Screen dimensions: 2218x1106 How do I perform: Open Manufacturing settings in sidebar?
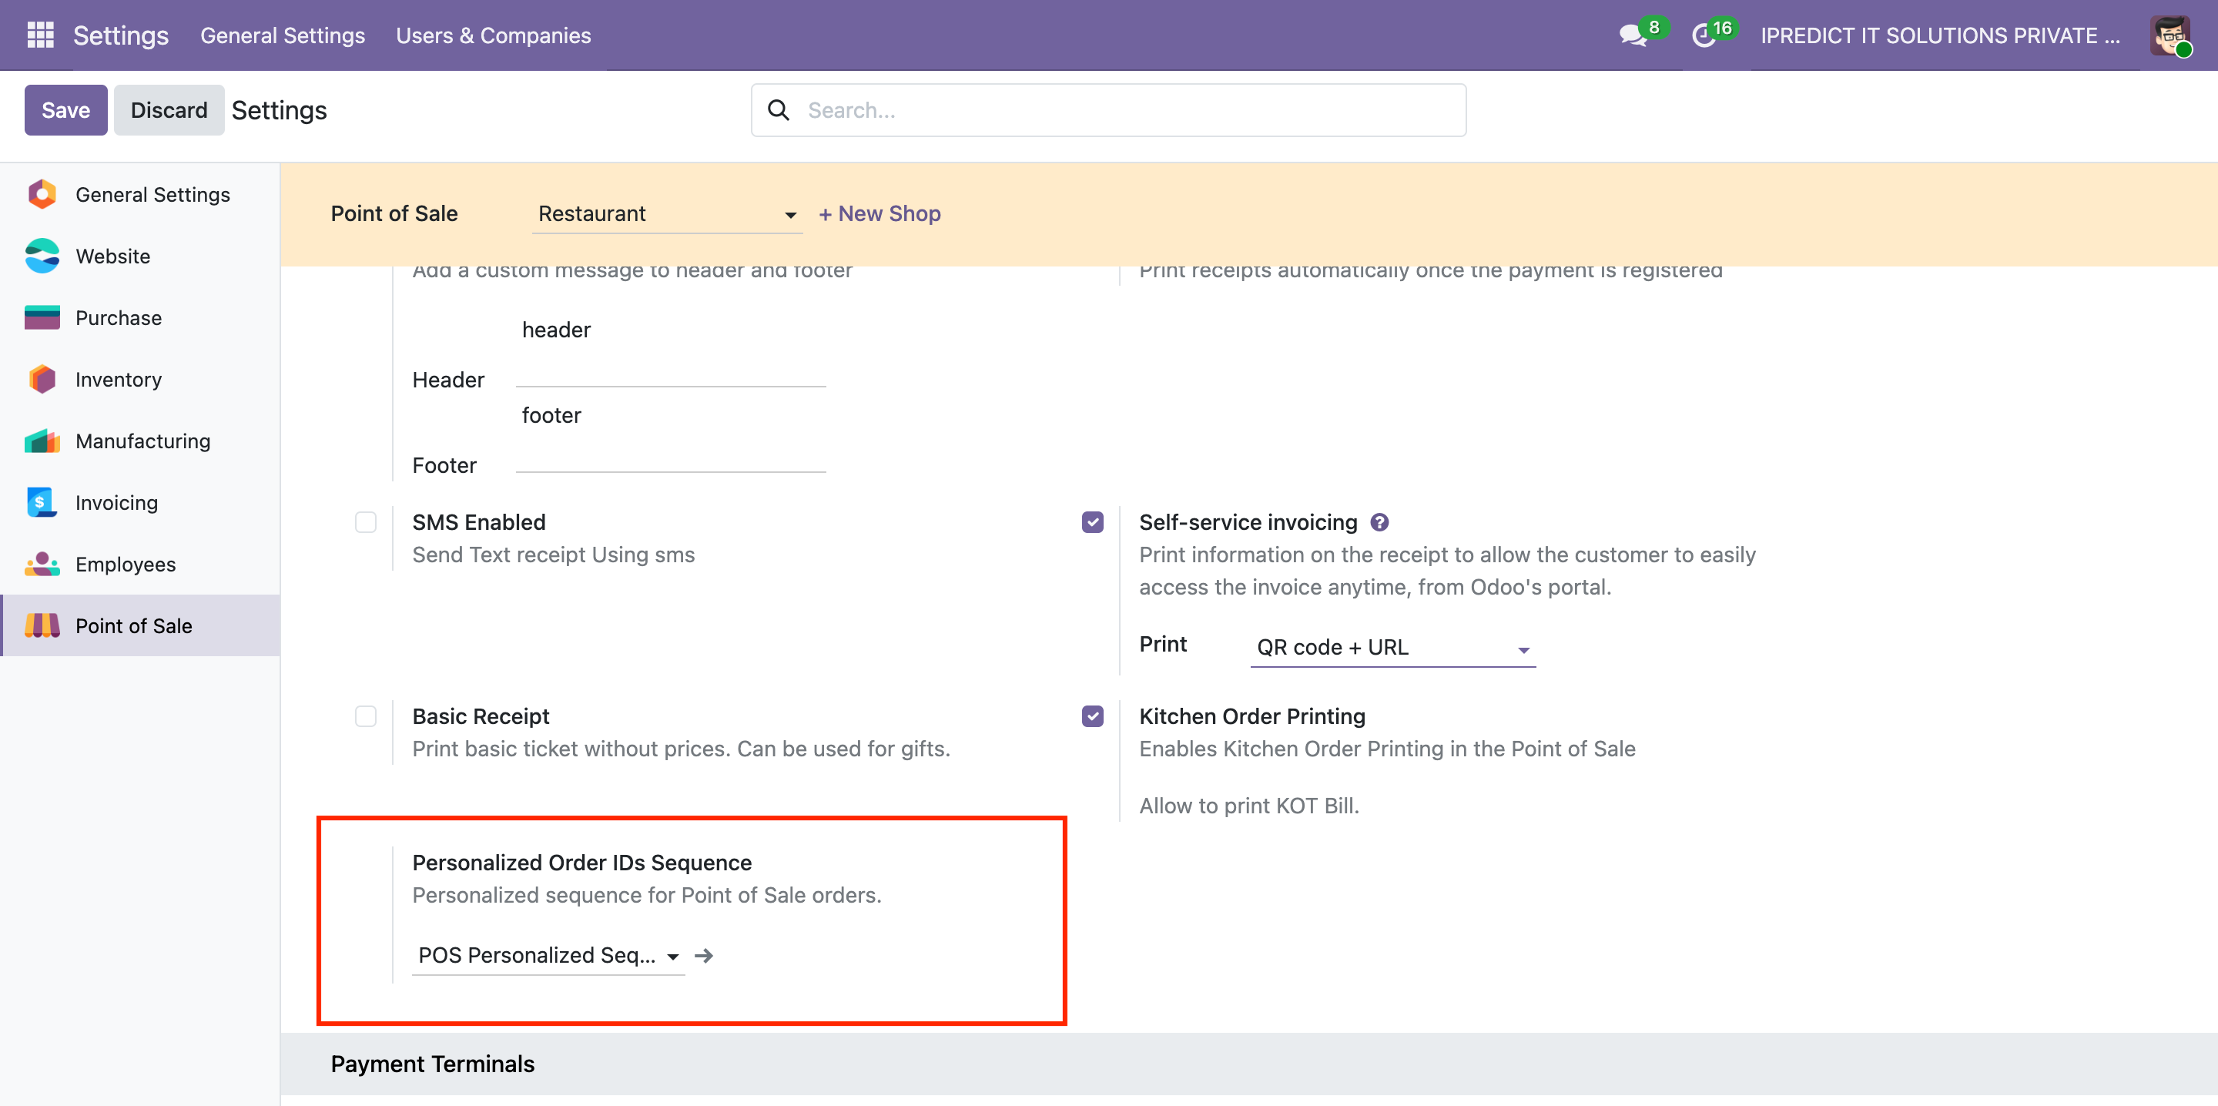142,441
